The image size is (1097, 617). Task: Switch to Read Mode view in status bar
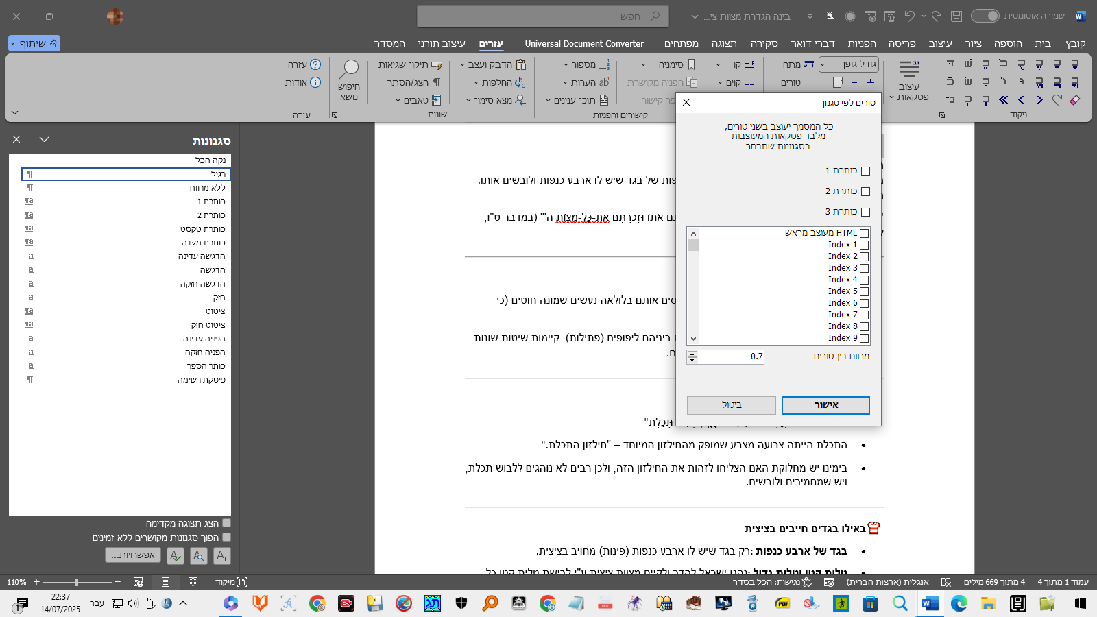coord(193,582)
